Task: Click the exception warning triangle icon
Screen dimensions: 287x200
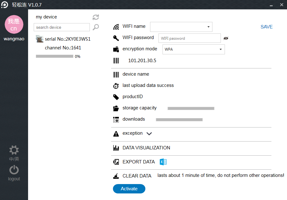Action: pyautogui.click(x=116, y=134)
